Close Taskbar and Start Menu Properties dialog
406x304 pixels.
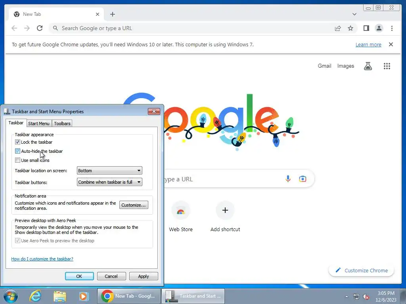tap(154, 111)
